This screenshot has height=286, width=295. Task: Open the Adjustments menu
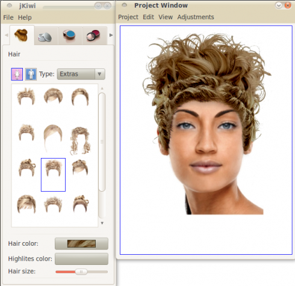[x=196, y=17]
